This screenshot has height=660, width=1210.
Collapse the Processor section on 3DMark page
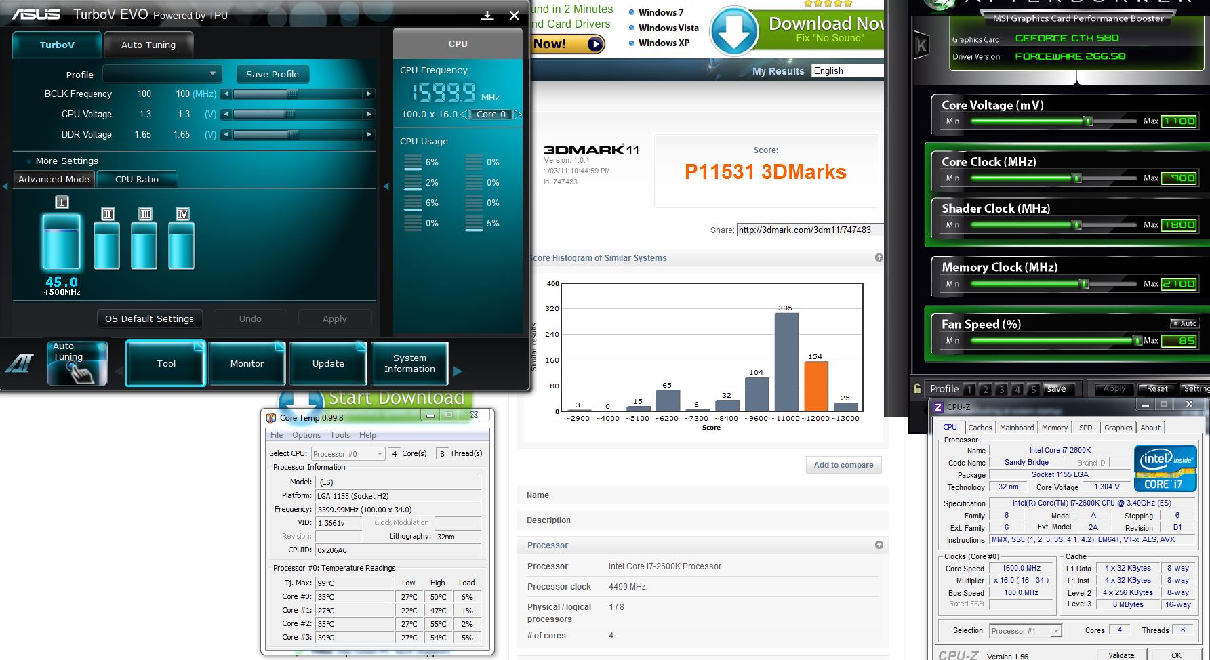[879, 545]
